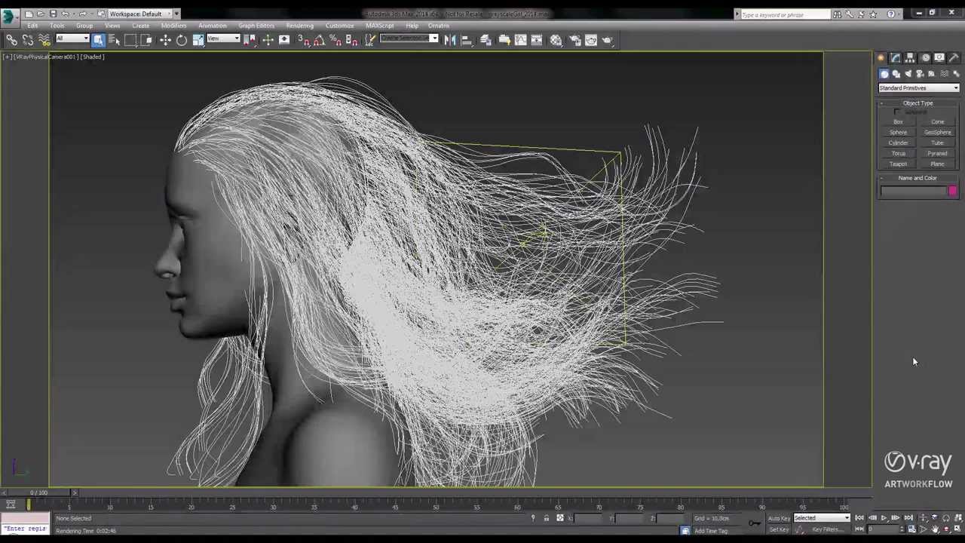Activate the Select and Rotate tool
The width and height of the screenshot is (965, 543).
(182, 40)
